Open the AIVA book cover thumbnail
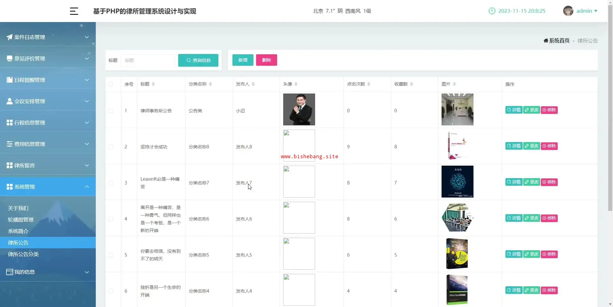Image resolution: width=613 pixels, height=307 pixels. coord(458,182)
